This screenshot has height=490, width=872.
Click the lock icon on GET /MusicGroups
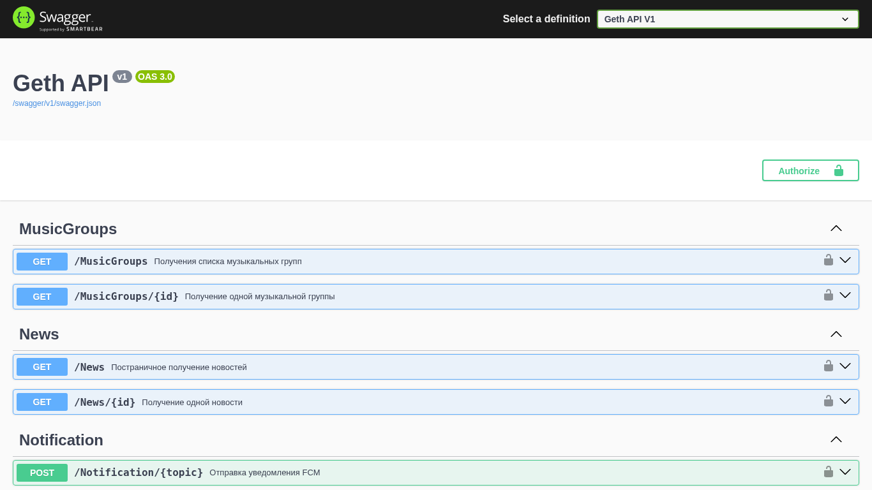click(829, 260)
